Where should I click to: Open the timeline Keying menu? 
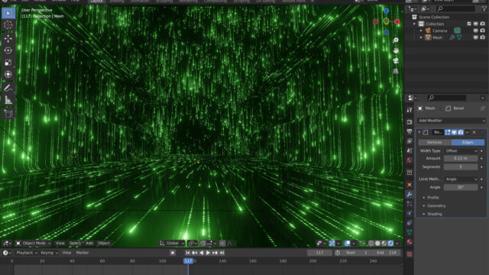coord(49,253)
